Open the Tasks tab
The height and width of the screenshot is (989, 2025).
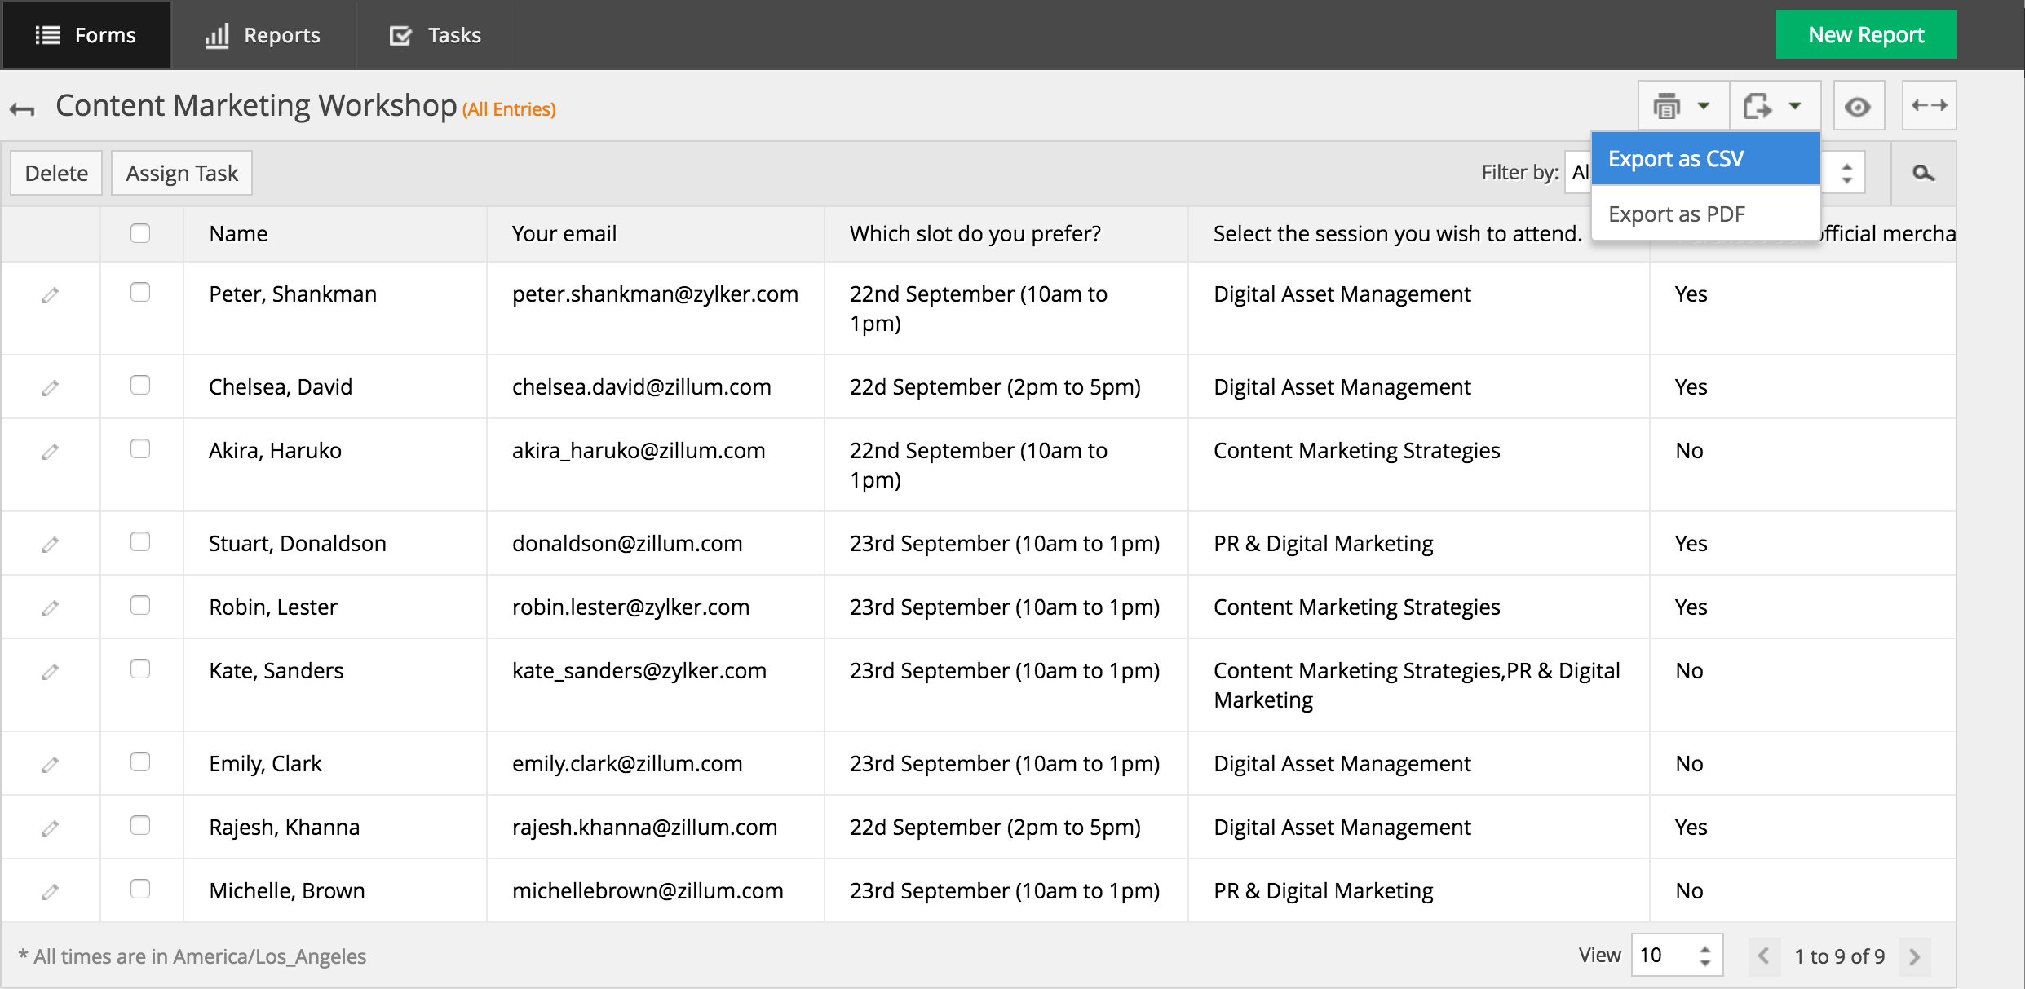436,35
